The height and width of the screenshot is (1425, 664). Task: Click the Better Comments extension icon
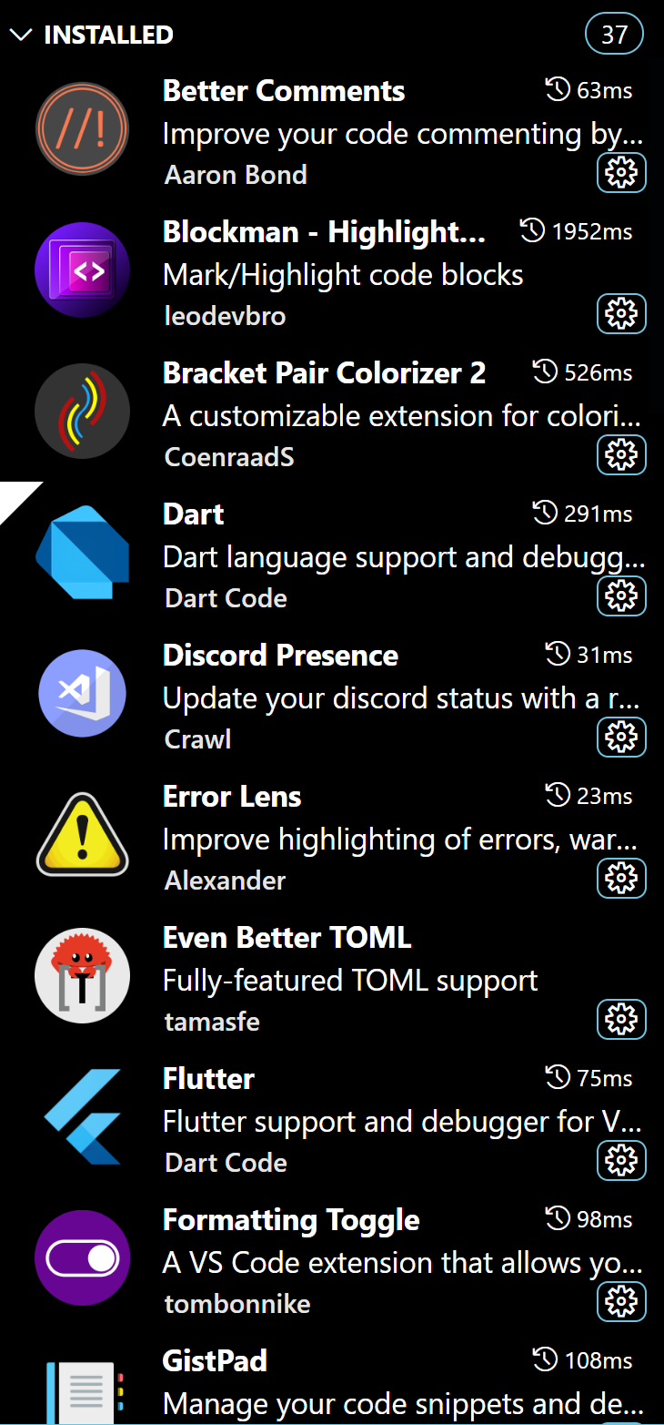(82, 128)
